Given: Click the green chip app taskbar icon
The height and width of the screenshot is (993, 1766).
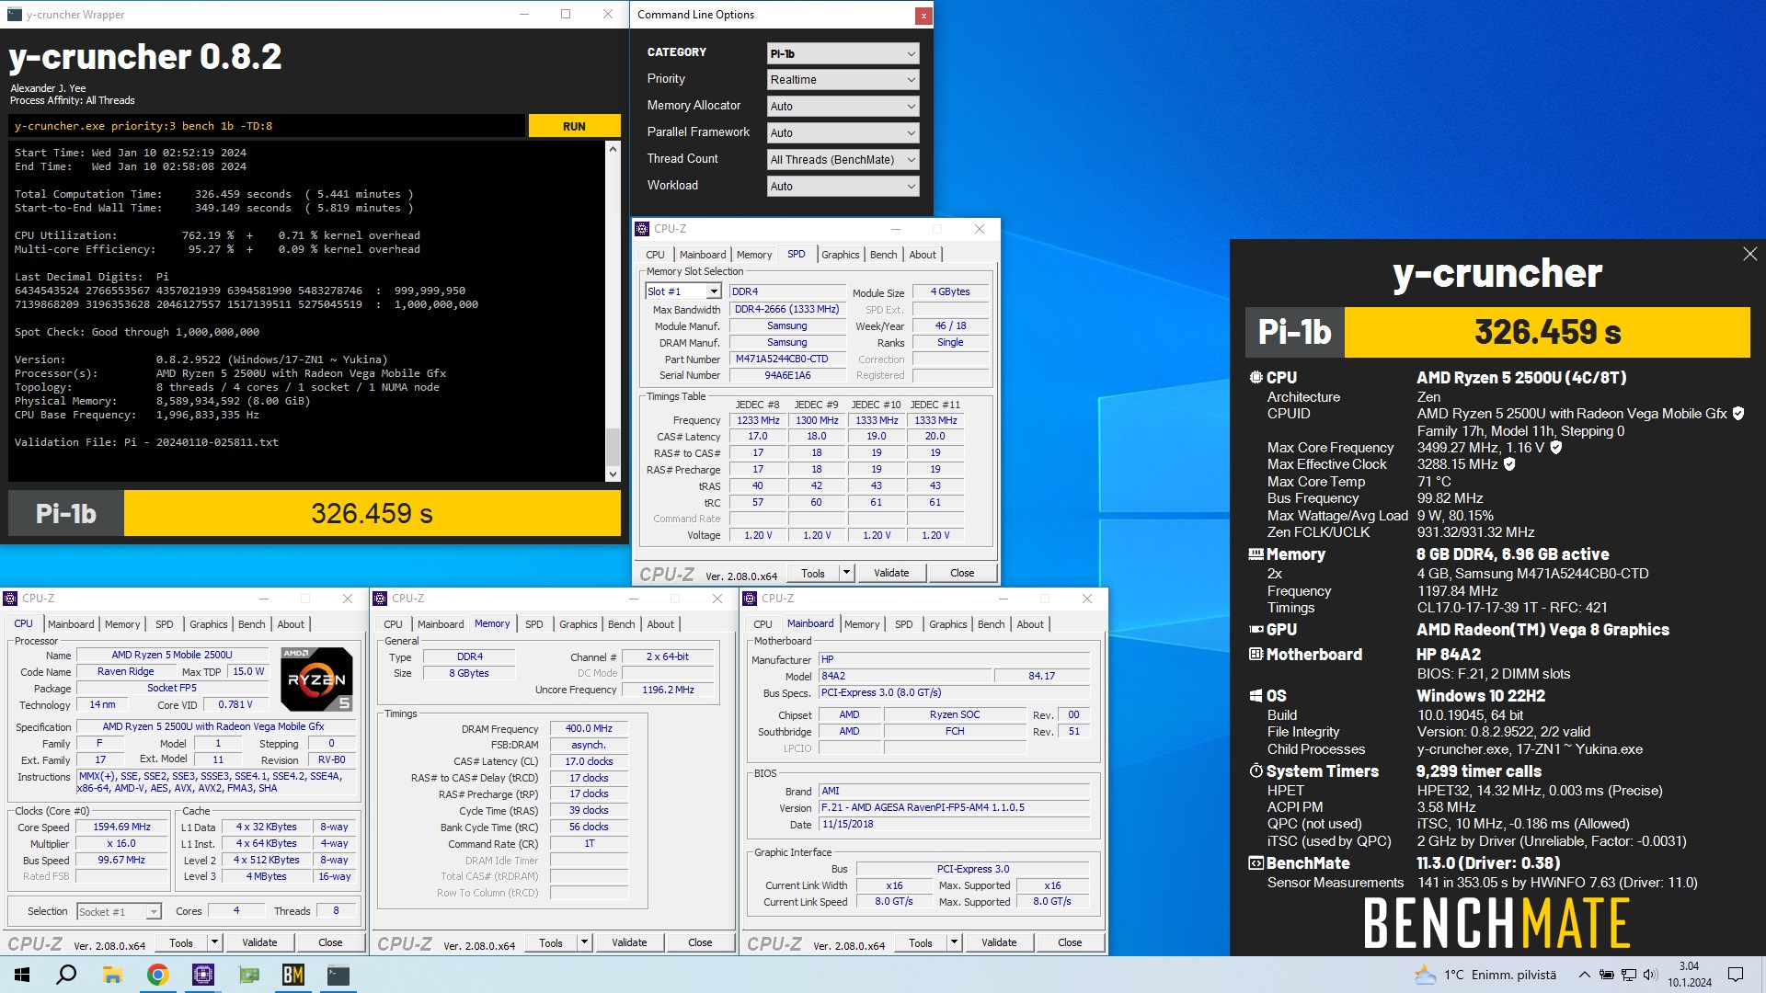Looking at the screenshot, I should coord(247,975).
